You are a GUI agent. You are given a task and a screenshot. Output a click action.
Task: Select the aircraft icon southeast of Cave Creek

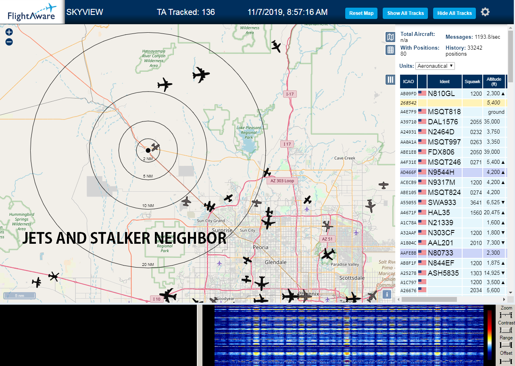pyautogui.click(x=384, y=185)
